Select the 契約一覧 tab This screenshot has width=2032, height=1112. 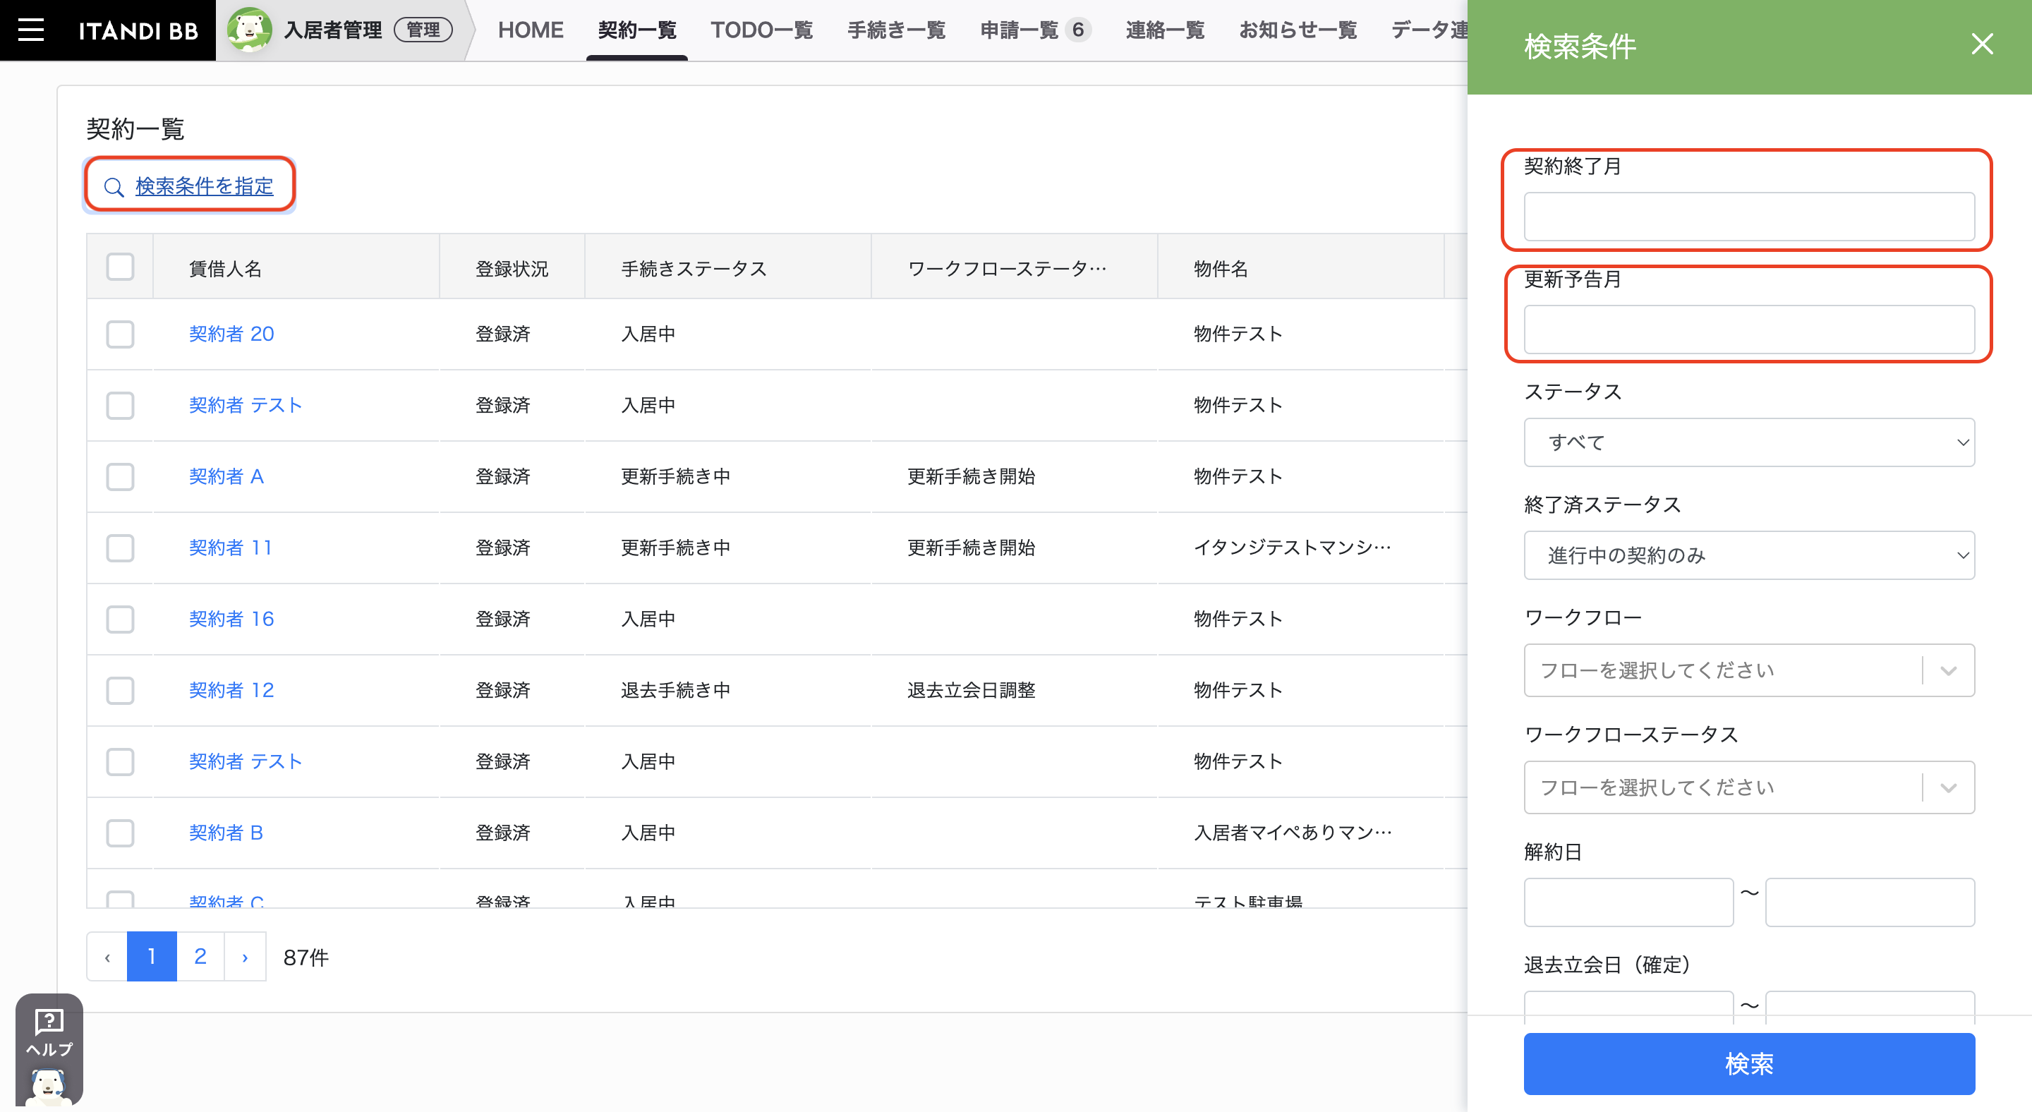pyautogui.click(x=636, y=30)
